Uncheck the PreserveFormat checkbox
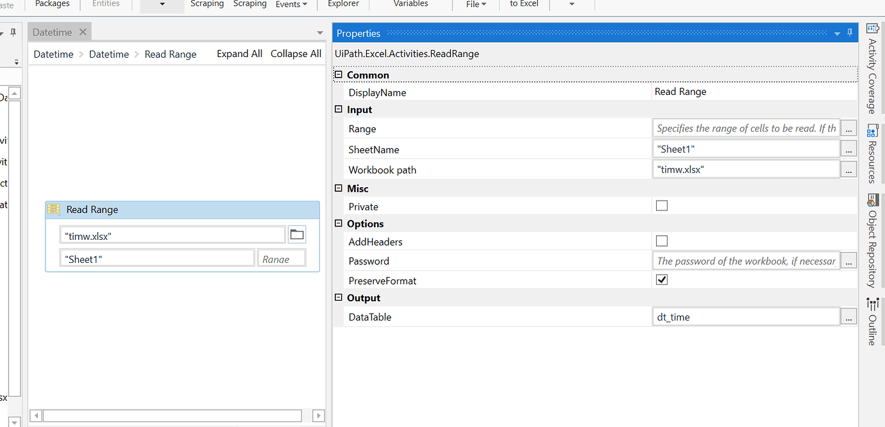 click(662, 280)
